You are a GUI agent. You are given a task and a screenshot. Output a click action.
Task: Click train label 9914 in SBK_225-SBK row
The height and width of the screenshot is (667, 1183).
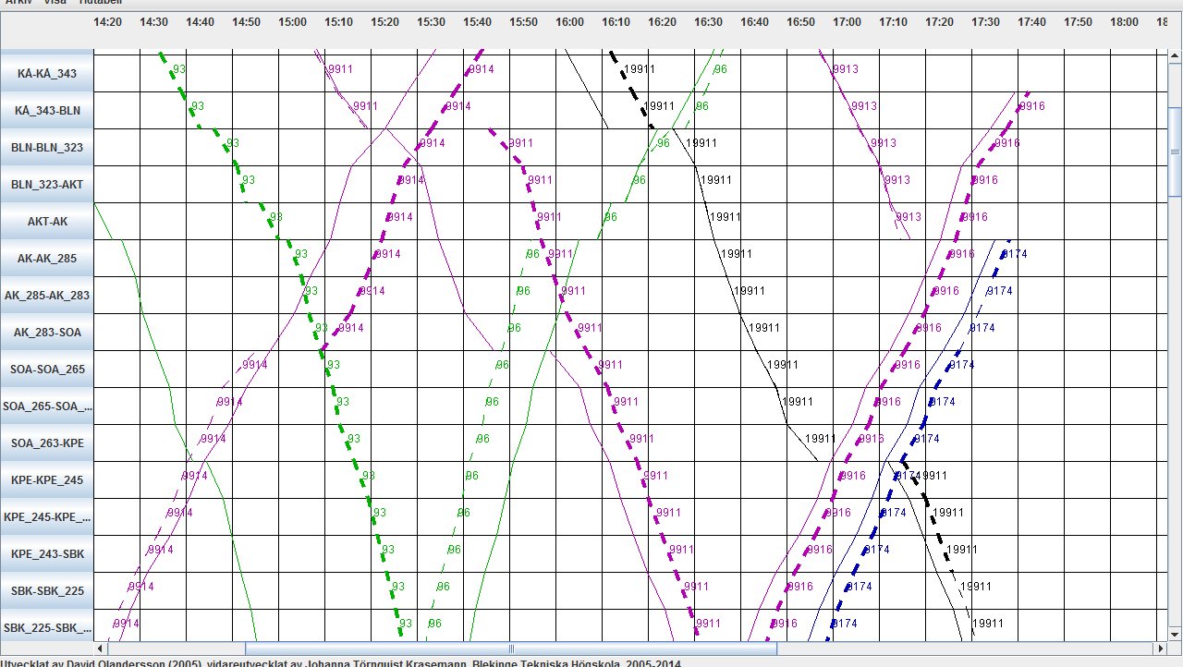point(126,624)
